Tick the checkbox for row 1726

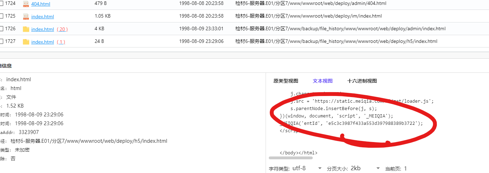[x=1, y=29]
